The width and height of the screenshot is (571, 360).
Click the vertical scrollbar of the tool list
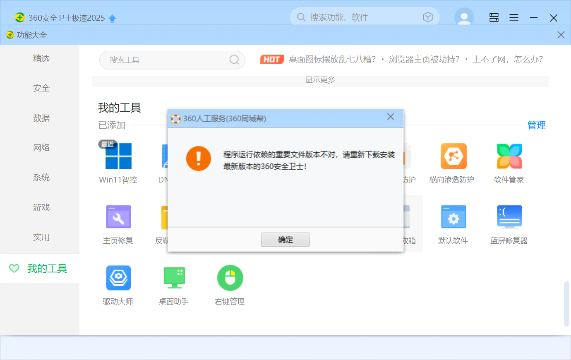pos(566,304)
